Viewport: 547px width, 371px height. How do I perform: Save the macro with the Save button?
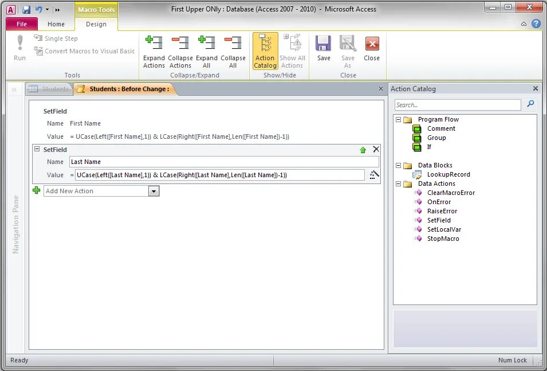tap(324, 49)
